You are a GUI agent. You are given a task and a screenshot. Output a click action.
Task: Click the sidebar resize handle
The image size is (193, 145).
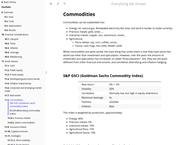[x=46, y=72]
